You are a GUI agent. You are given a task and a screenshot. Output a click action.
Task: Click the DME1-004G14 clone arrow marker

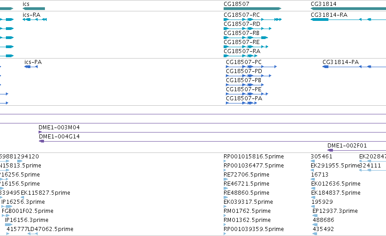click(x=42, y=141)
